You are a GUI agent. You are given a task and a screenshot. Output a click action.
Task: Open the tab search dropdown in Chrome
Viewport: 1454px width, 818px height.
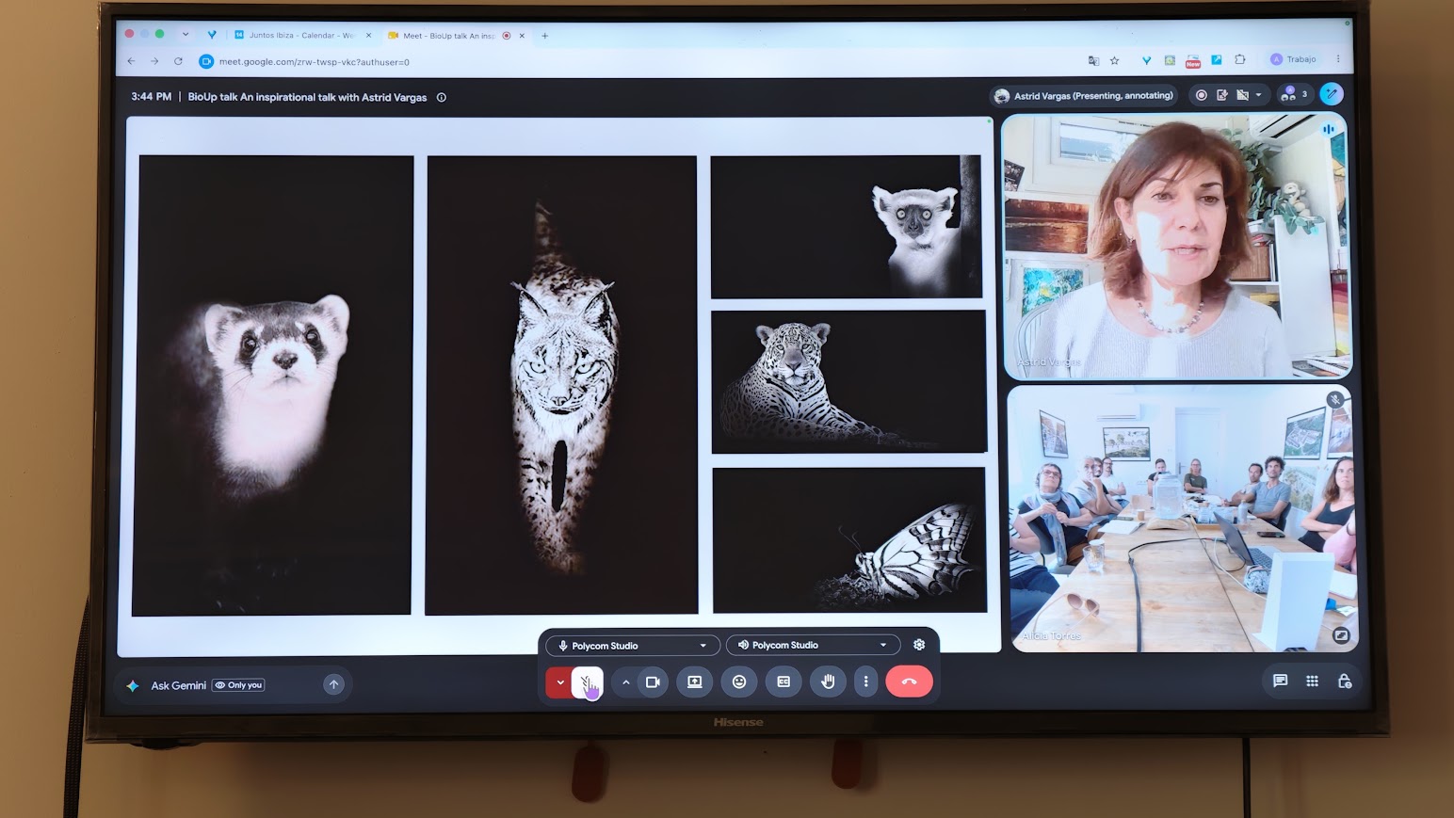click(x=186, y=35)
